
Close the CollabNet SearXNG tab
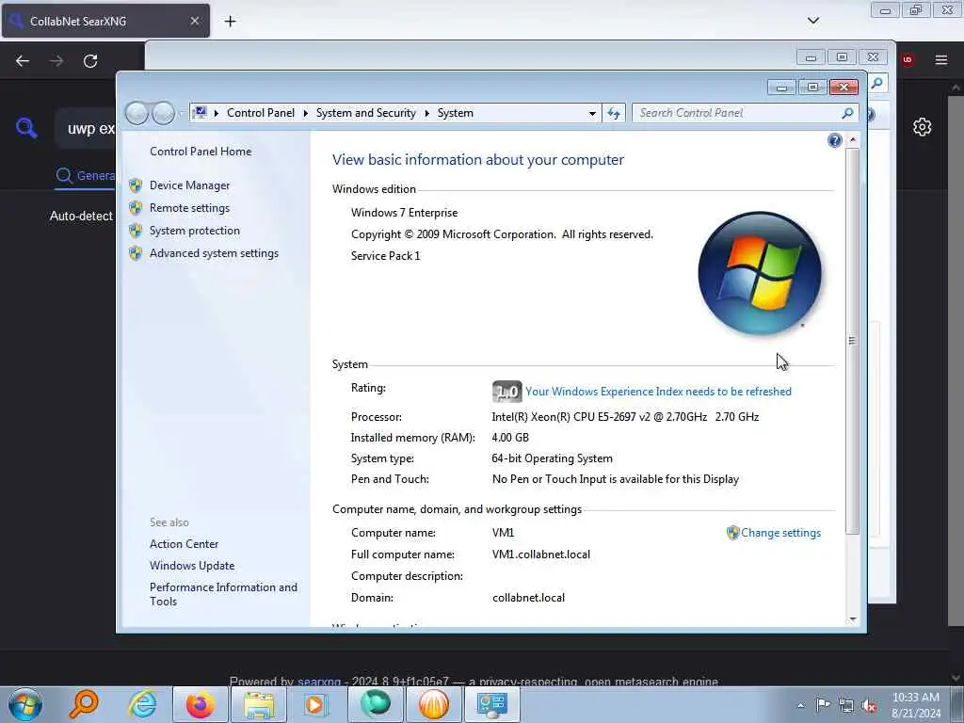[x=194, y=21]
